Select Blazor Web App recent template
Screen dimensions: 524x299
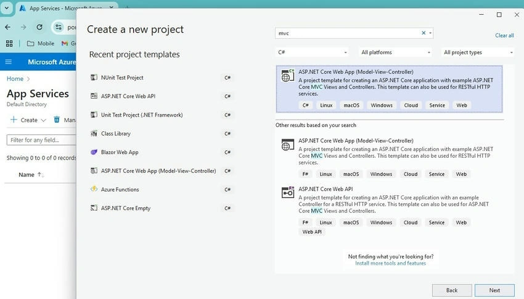(x=162, y=152)
